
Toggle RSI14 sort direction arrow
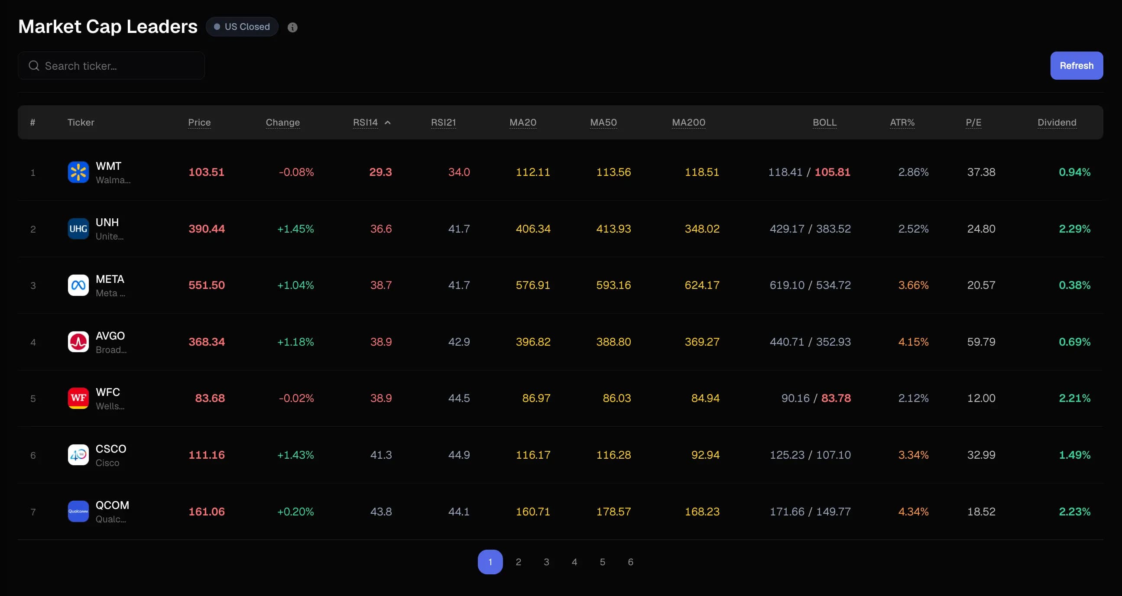pyautogui.click(x=388, y=122)
